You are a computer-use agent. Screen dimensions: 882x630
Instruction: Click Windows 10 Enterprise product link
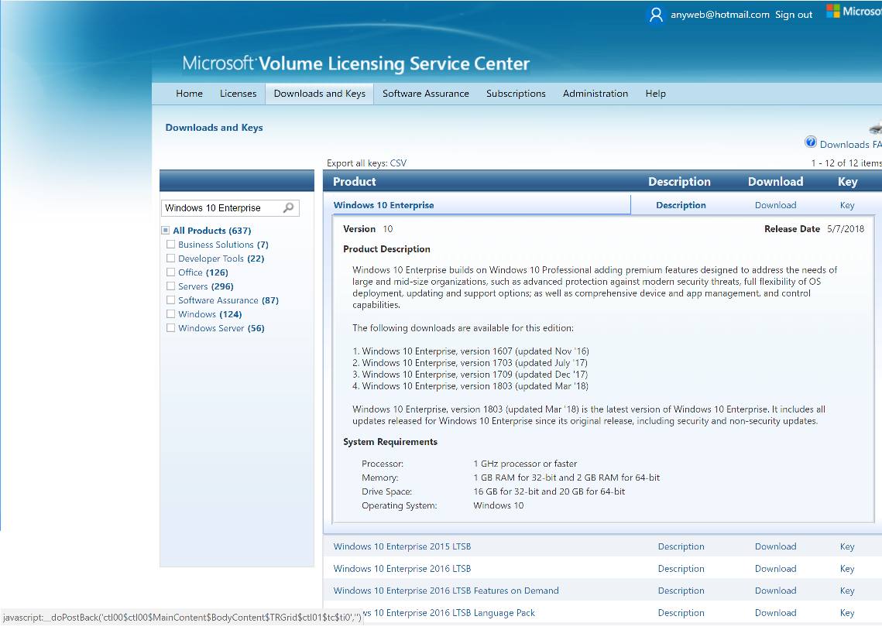tap(383, 205)
